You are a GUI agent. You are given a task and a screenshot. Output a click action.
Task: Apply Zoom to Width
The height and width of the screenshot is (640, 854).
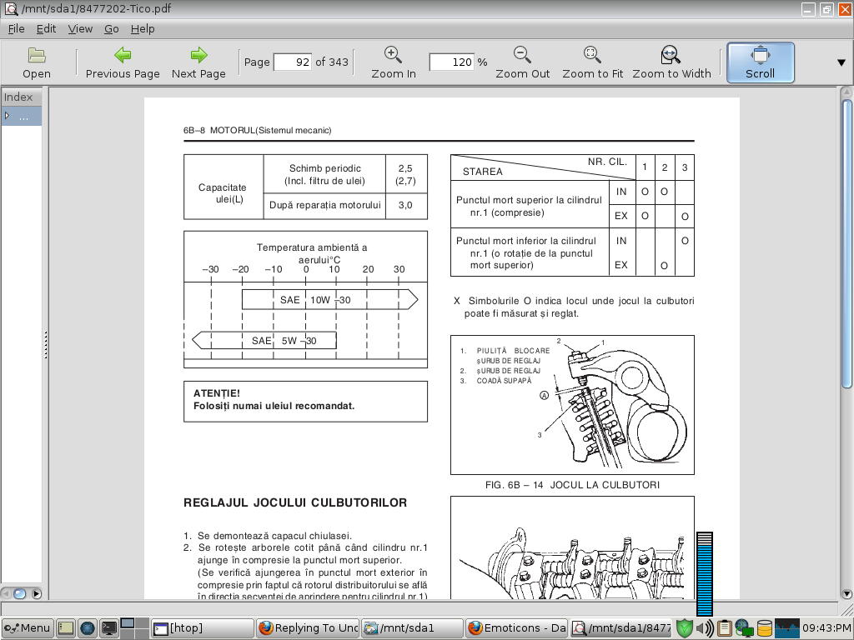pos(671,62)
